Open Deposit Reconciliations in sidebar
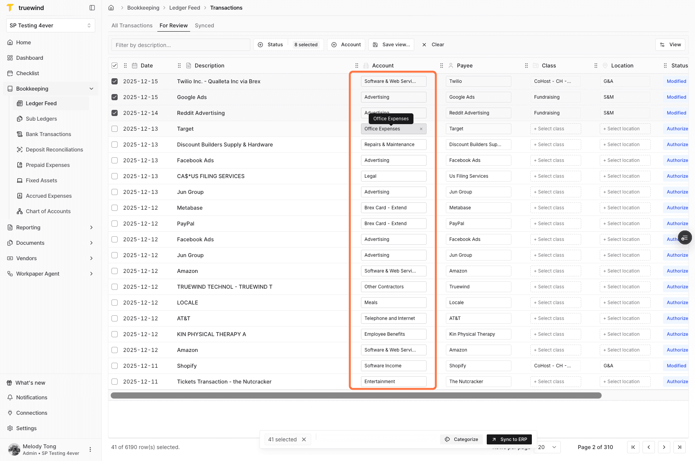Viewport: 695px width, 461px height. (51, 150)
